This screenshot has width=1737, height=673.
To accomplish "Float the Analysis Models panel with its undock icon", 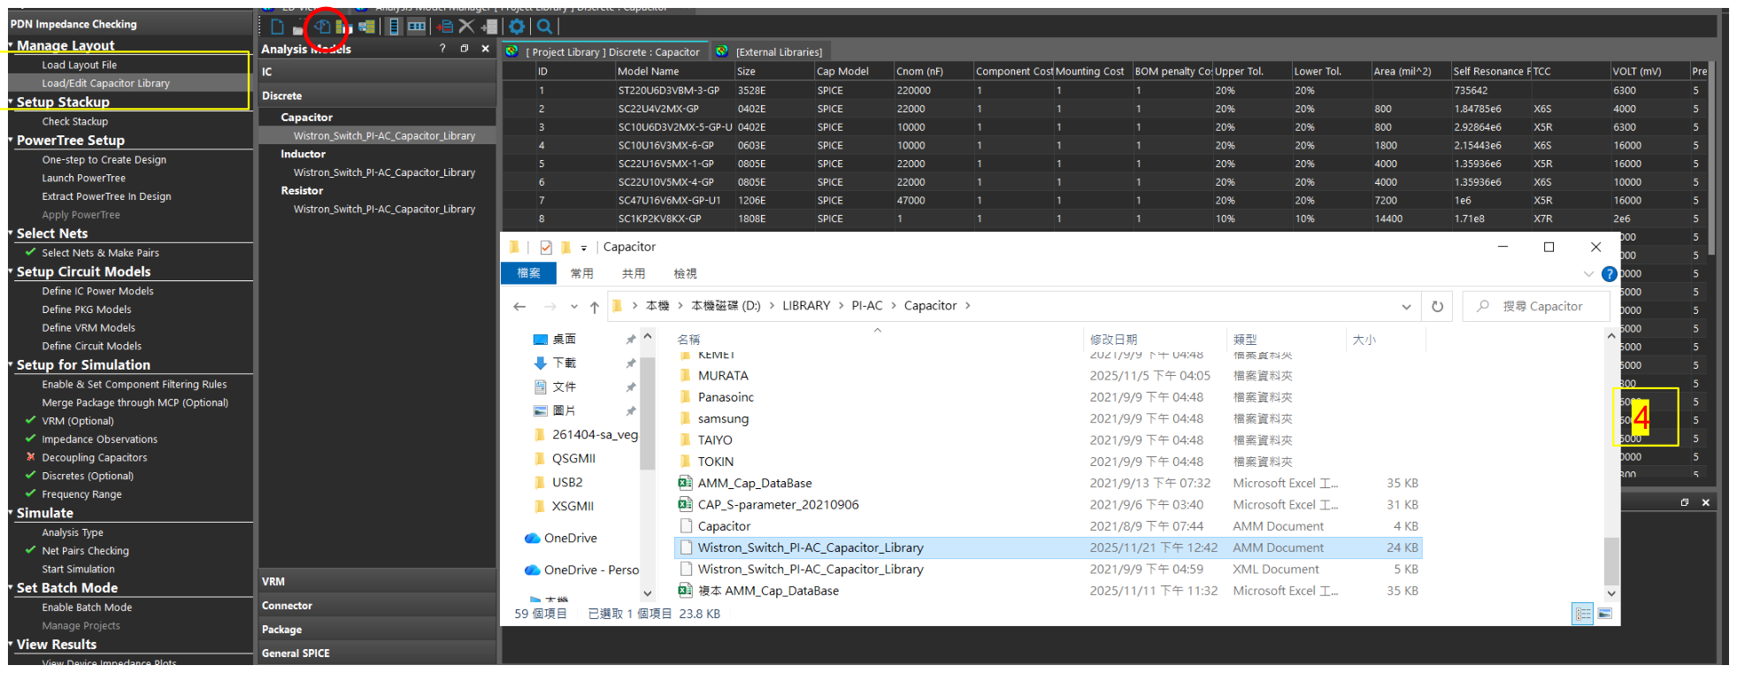I will pos(464,49).
